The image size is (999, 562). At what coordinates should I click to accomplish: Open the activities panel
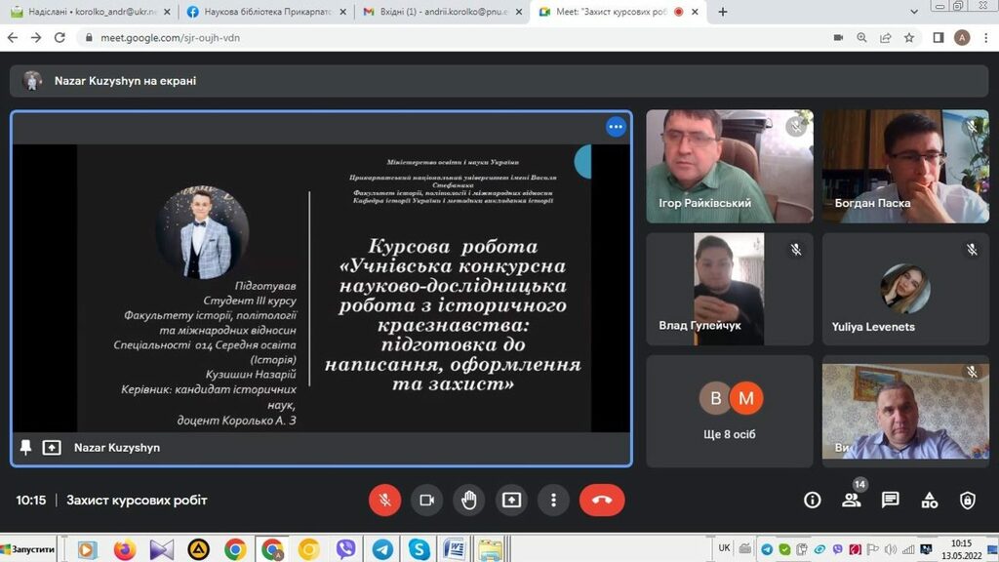(x=929, y=501)
